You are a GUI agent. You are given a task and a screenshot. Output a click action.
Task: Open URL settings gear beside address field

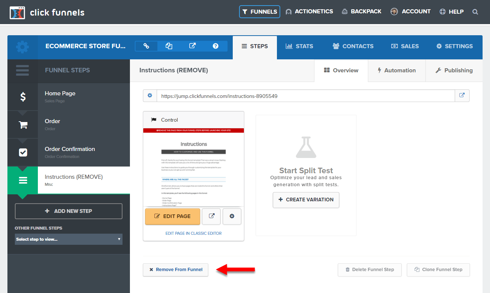(x=150, y=96)
